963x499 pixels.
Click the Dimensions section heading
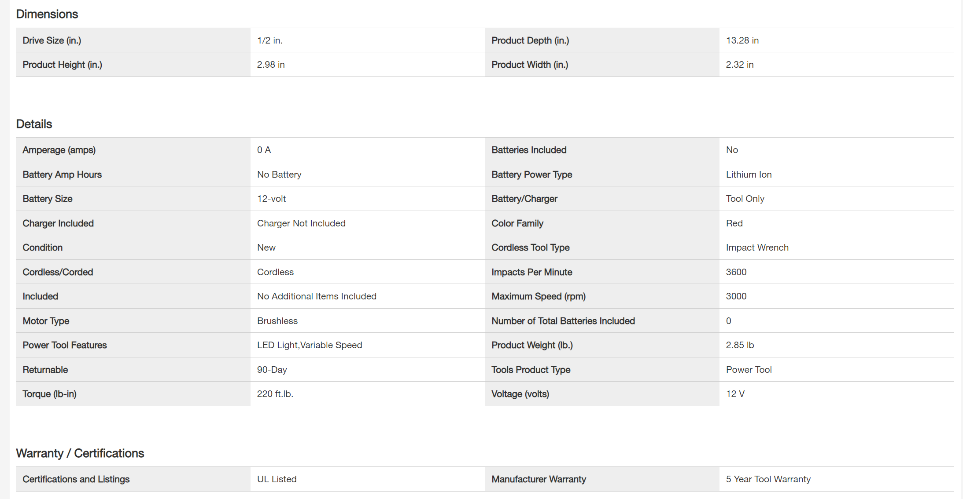[47, 14]
